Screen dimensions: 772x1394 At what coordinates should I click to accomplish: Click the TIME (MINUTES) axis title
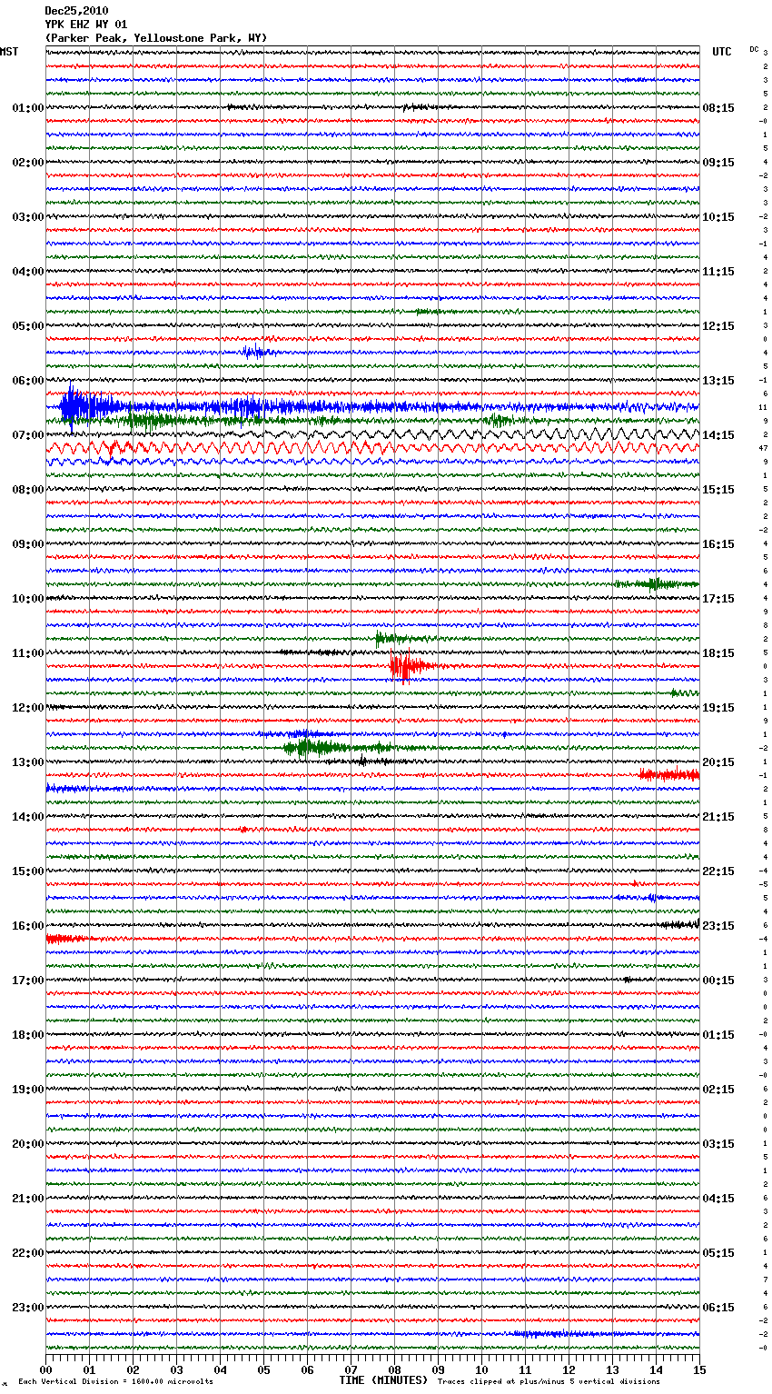click(x=383, y=1380)
